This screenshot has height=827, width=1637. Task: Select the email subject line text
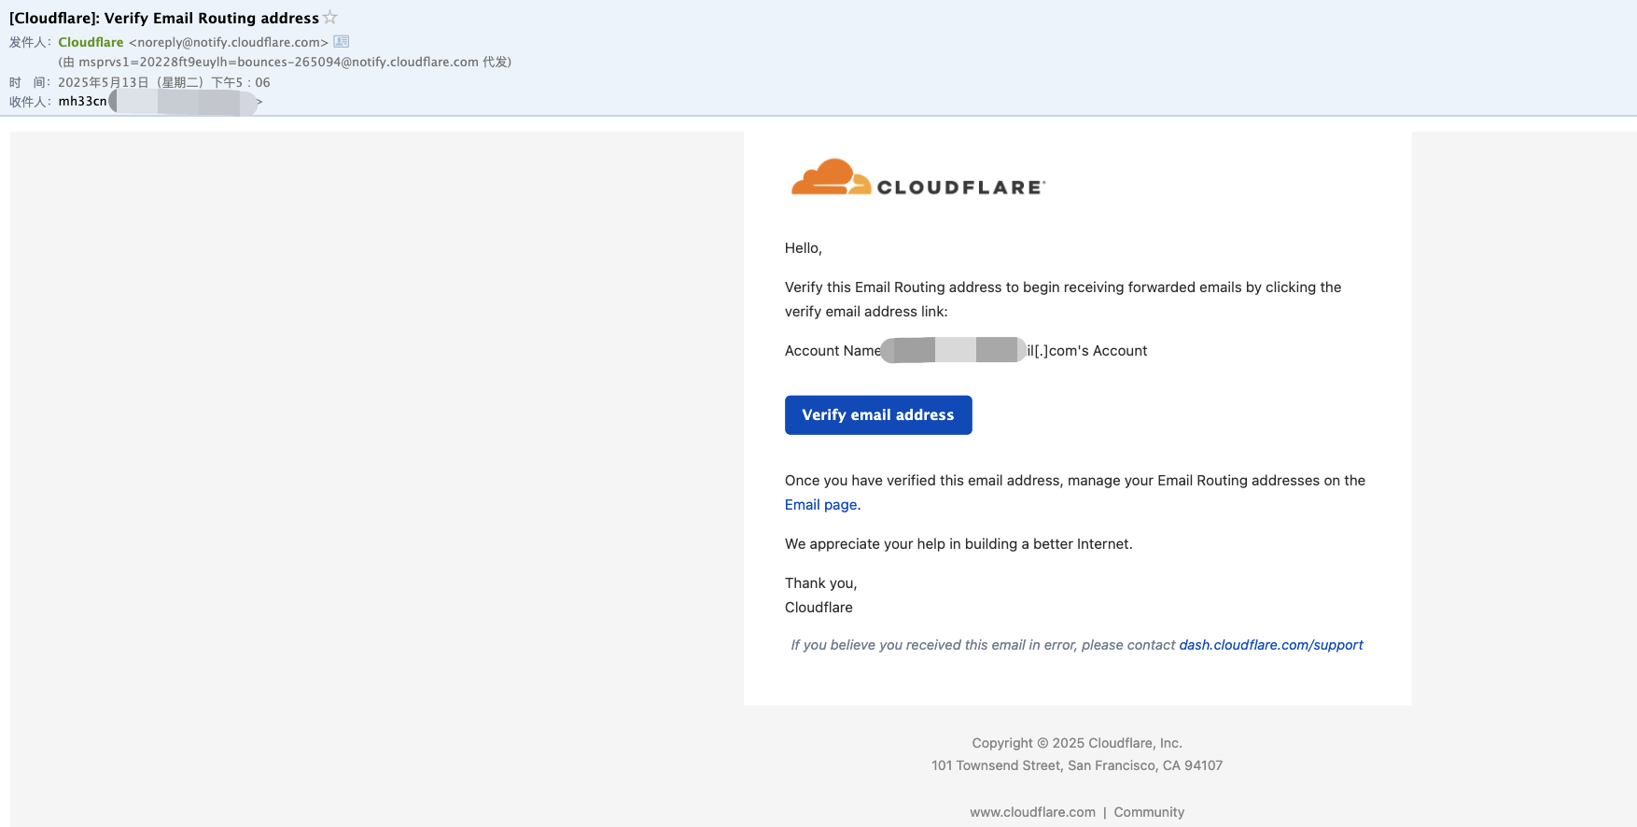164,18
